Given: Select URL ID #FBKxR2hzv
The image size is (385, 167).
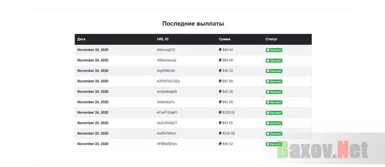Looking at the screenshot, I should click(x=167, y=144).
